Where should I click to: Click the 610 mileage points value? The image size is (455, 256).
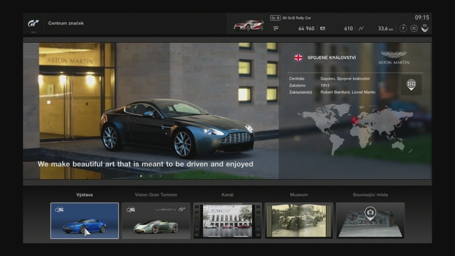tap(349, 28)
